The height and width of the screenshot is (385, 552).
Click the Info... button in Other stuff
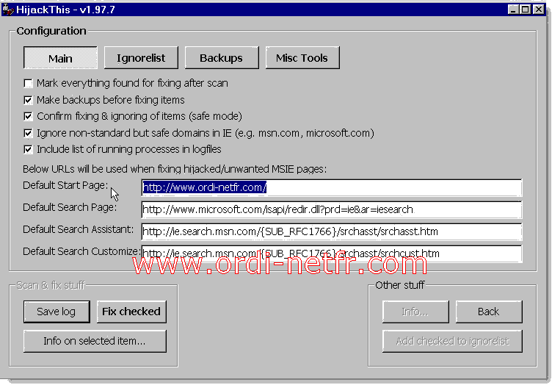tap(415, 312)
